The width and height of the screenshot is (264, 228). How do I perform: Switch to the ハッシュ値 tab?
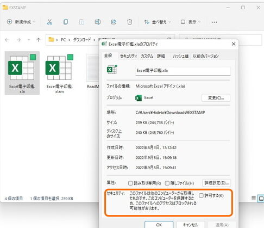(x=180, y=56)
